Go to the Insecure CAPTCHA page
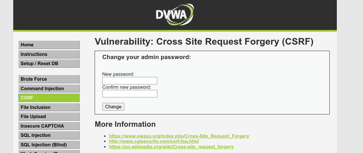Screen dimensions: 363x153 click(49, 126)
